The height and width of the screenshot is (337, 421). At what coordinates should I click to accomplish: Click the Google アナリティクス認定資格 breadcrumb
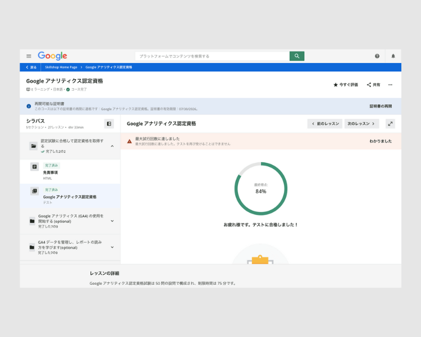(109, 67)
